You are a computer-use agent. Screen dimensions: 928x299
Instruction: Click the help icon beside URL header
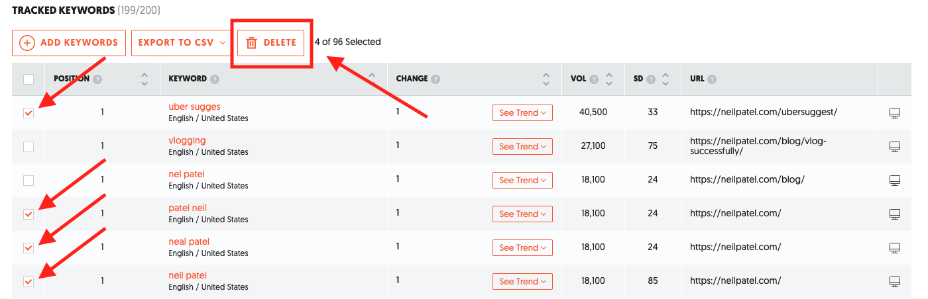[x=712, y=79]
